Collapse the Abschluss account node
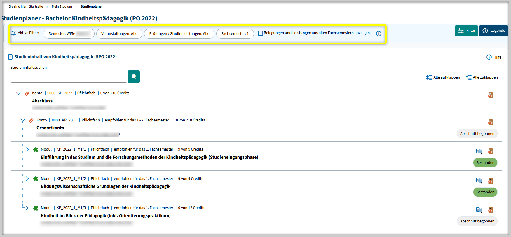This screenshot has width=511, height=237. coord(18,93)
